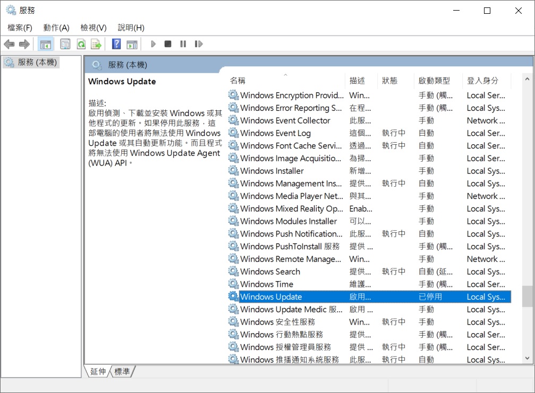The image size is (535, 393).
Task: Open the Properties toolbar icon
Action: (65, 44)
